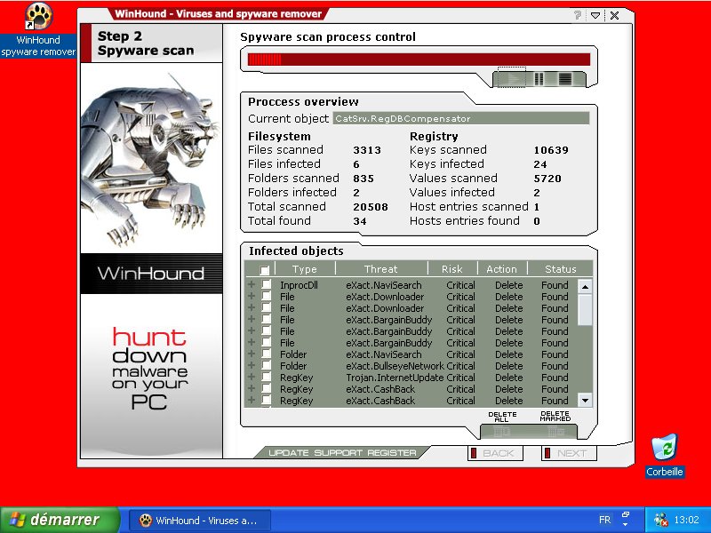This screenshot has height=533, width=711.
Task: Pause the spyware scan
Action: click(x=539, y=79)
